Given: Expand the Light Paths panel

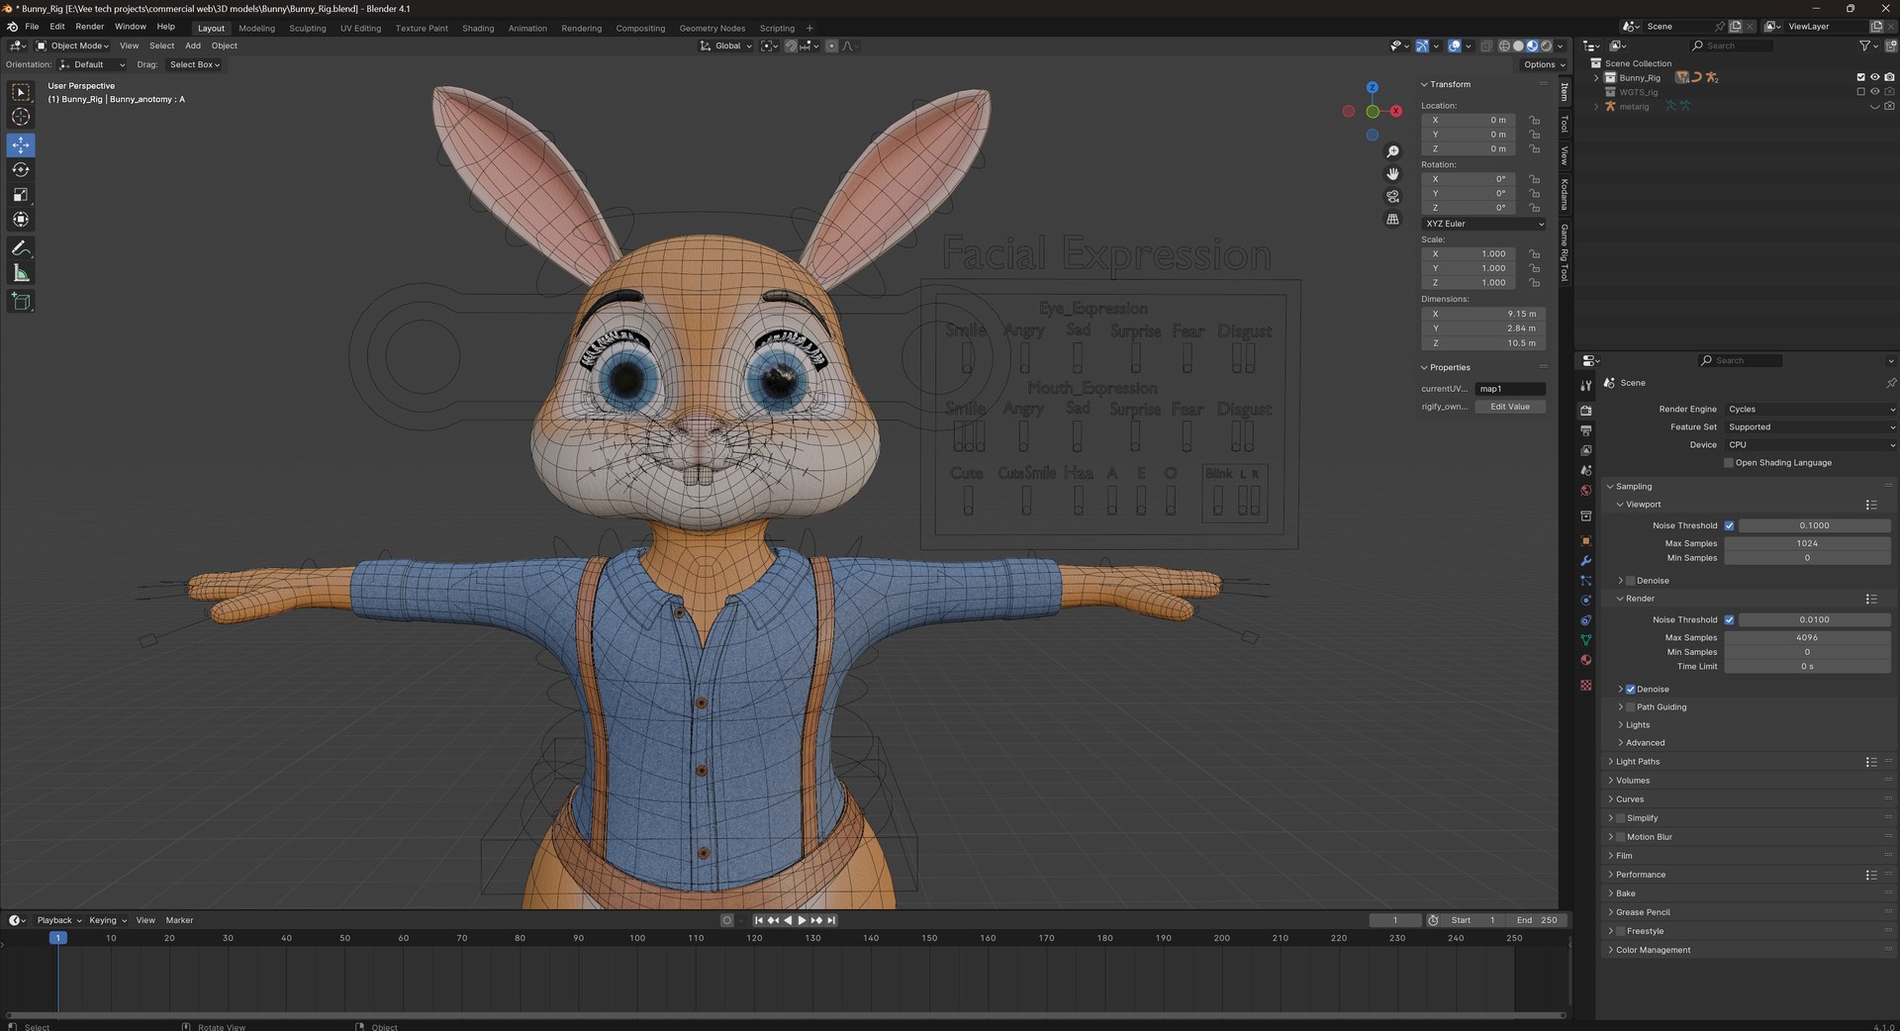Looking at the screenshot, I should tap(1638, 762).
